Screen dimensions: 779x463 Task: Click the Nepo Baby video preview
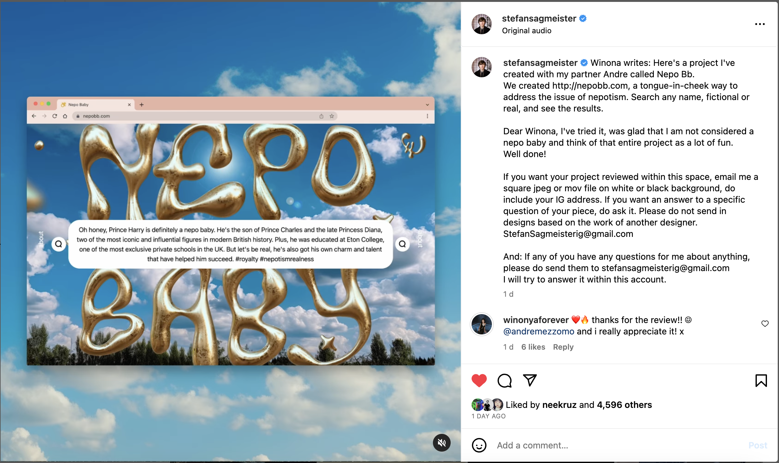[230, 231]
